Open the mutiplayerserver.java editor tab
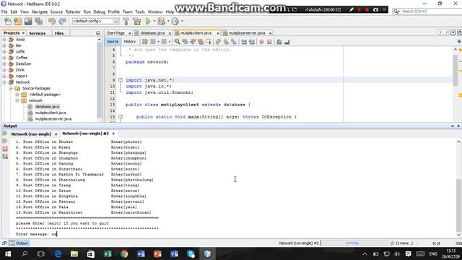This screenshot has width=462, height=260. point(247,33)
